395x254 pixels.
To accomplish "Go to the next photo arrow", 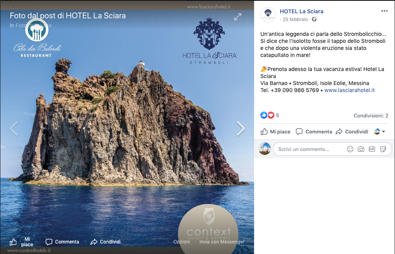I will tap(240, 129).
